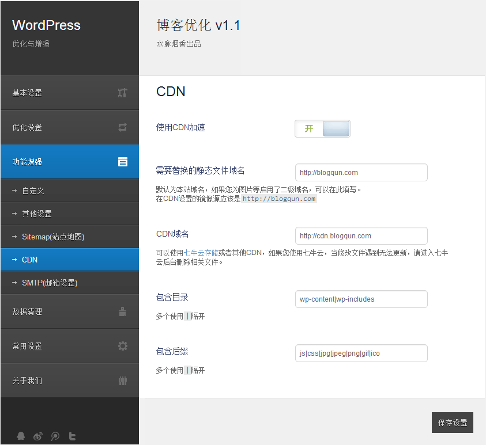Open the QQ penguin icon in footer
The height and width of the screenshot is (445, 486).
[x=21, y=436]
